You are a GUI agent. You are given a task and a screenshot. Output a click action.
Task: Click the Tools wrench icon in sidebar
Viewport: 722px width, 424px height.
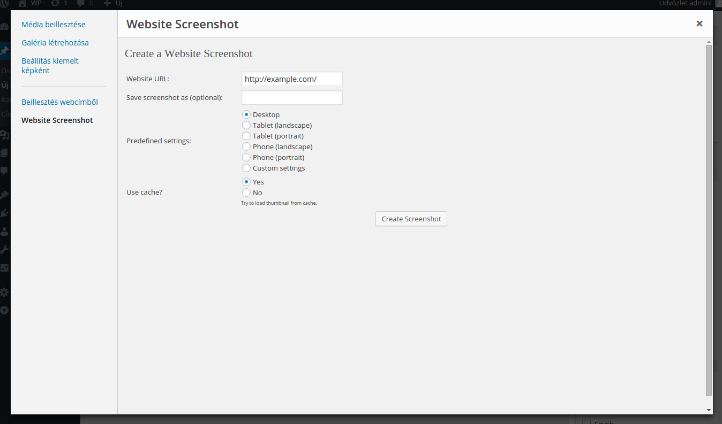coord(4,250)
